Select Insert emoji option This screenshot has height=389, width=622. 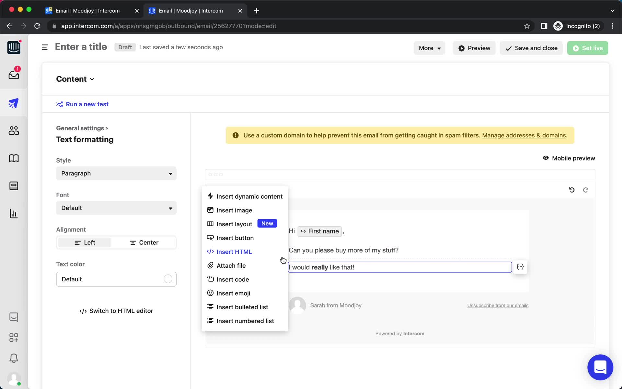point(233,293)
